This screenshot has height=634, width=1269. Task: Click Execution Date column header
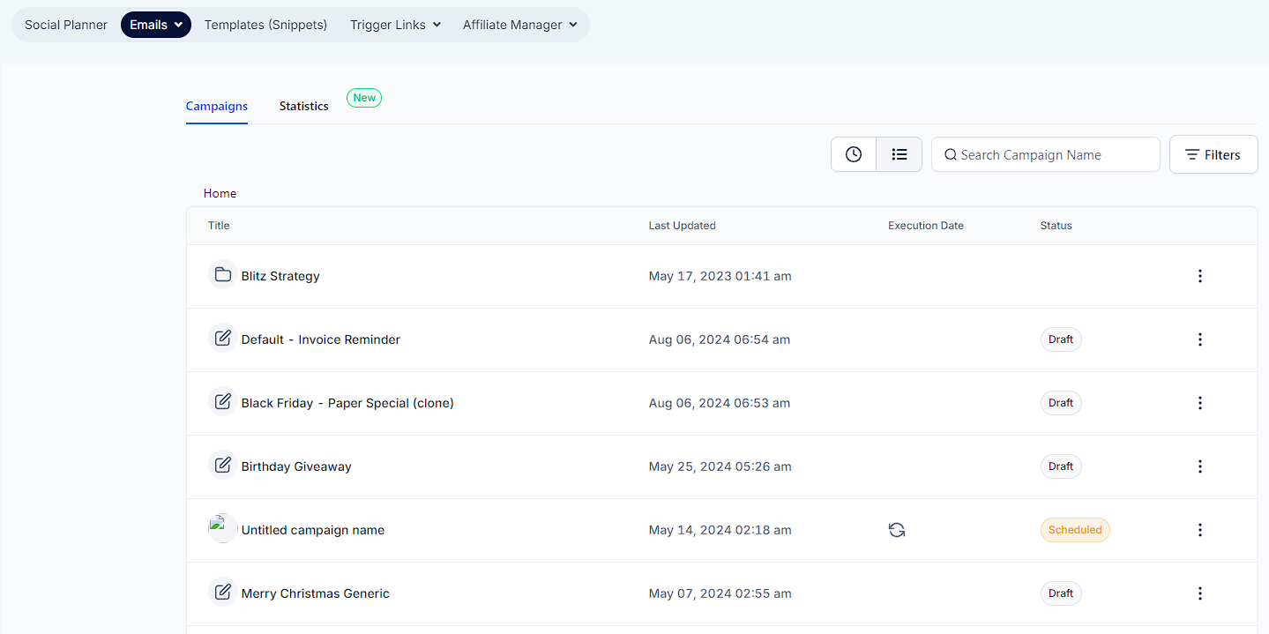pyautogui.click(x=926, y=226)
